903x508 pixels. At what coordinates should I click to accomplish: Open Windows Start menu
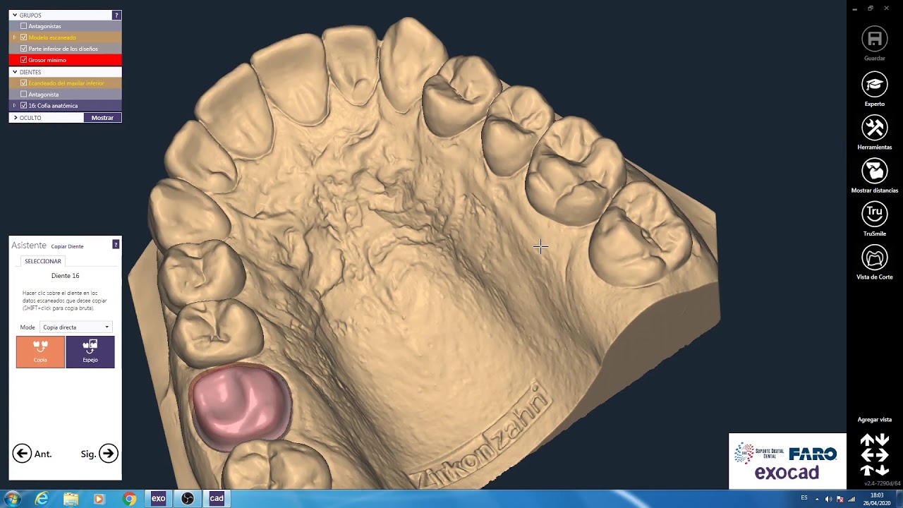click(13, 498)
